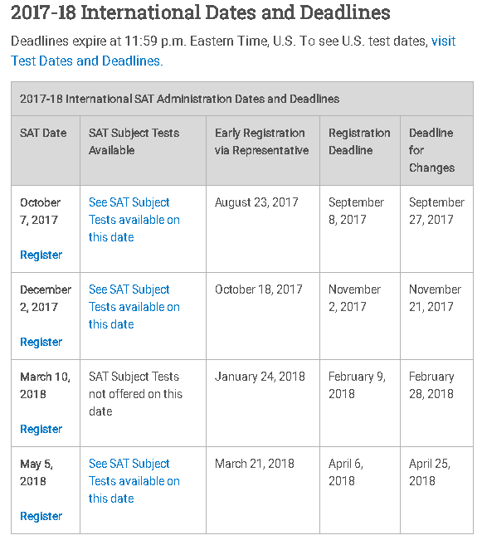Viewport: 482px width, 540px height.
Task: Open Subject Tests link for October 7 row
Action: [x=134, y=220]
